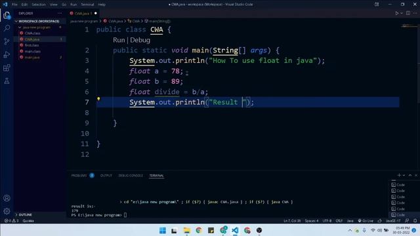Open end of line selector CRLF

pyautogui.click(x=339, y=221)
